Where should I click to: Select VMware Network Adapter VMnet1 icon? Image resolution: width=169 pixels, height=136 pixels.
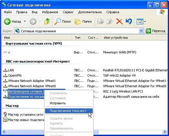(5, 81)
